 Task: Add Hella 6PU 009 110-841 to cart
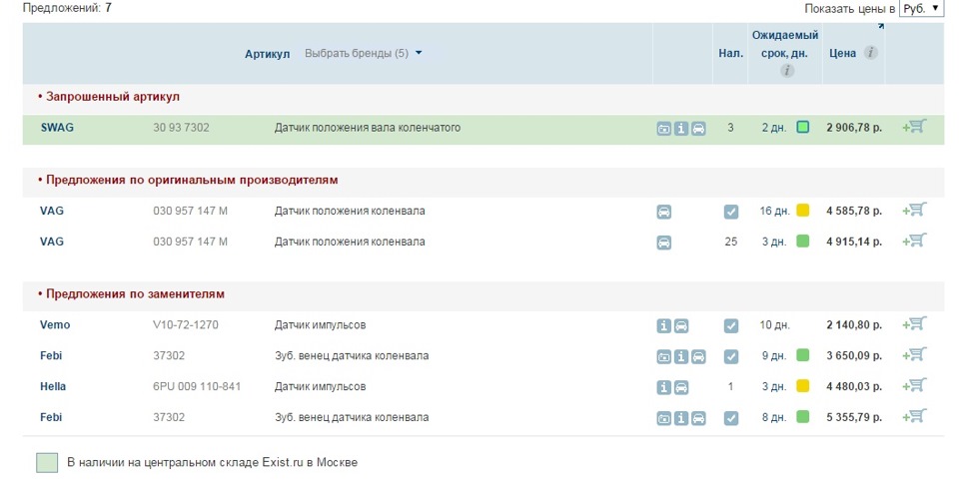[x=914, y=386]
